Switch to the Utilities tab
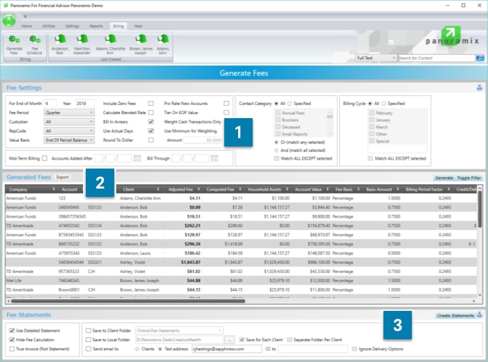 48,26
